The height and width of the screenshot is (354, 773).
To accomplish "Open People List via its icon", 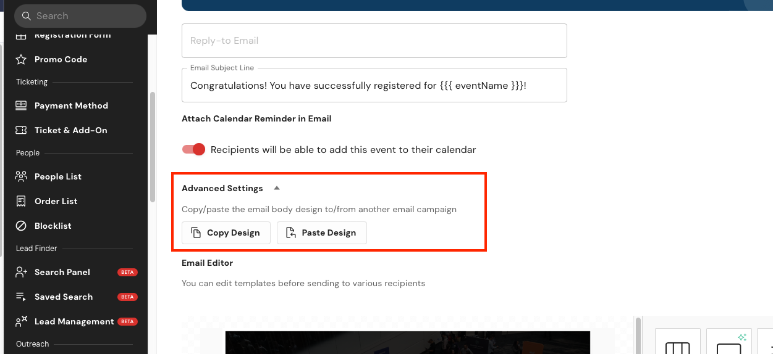I will click(x=21, y=176).
